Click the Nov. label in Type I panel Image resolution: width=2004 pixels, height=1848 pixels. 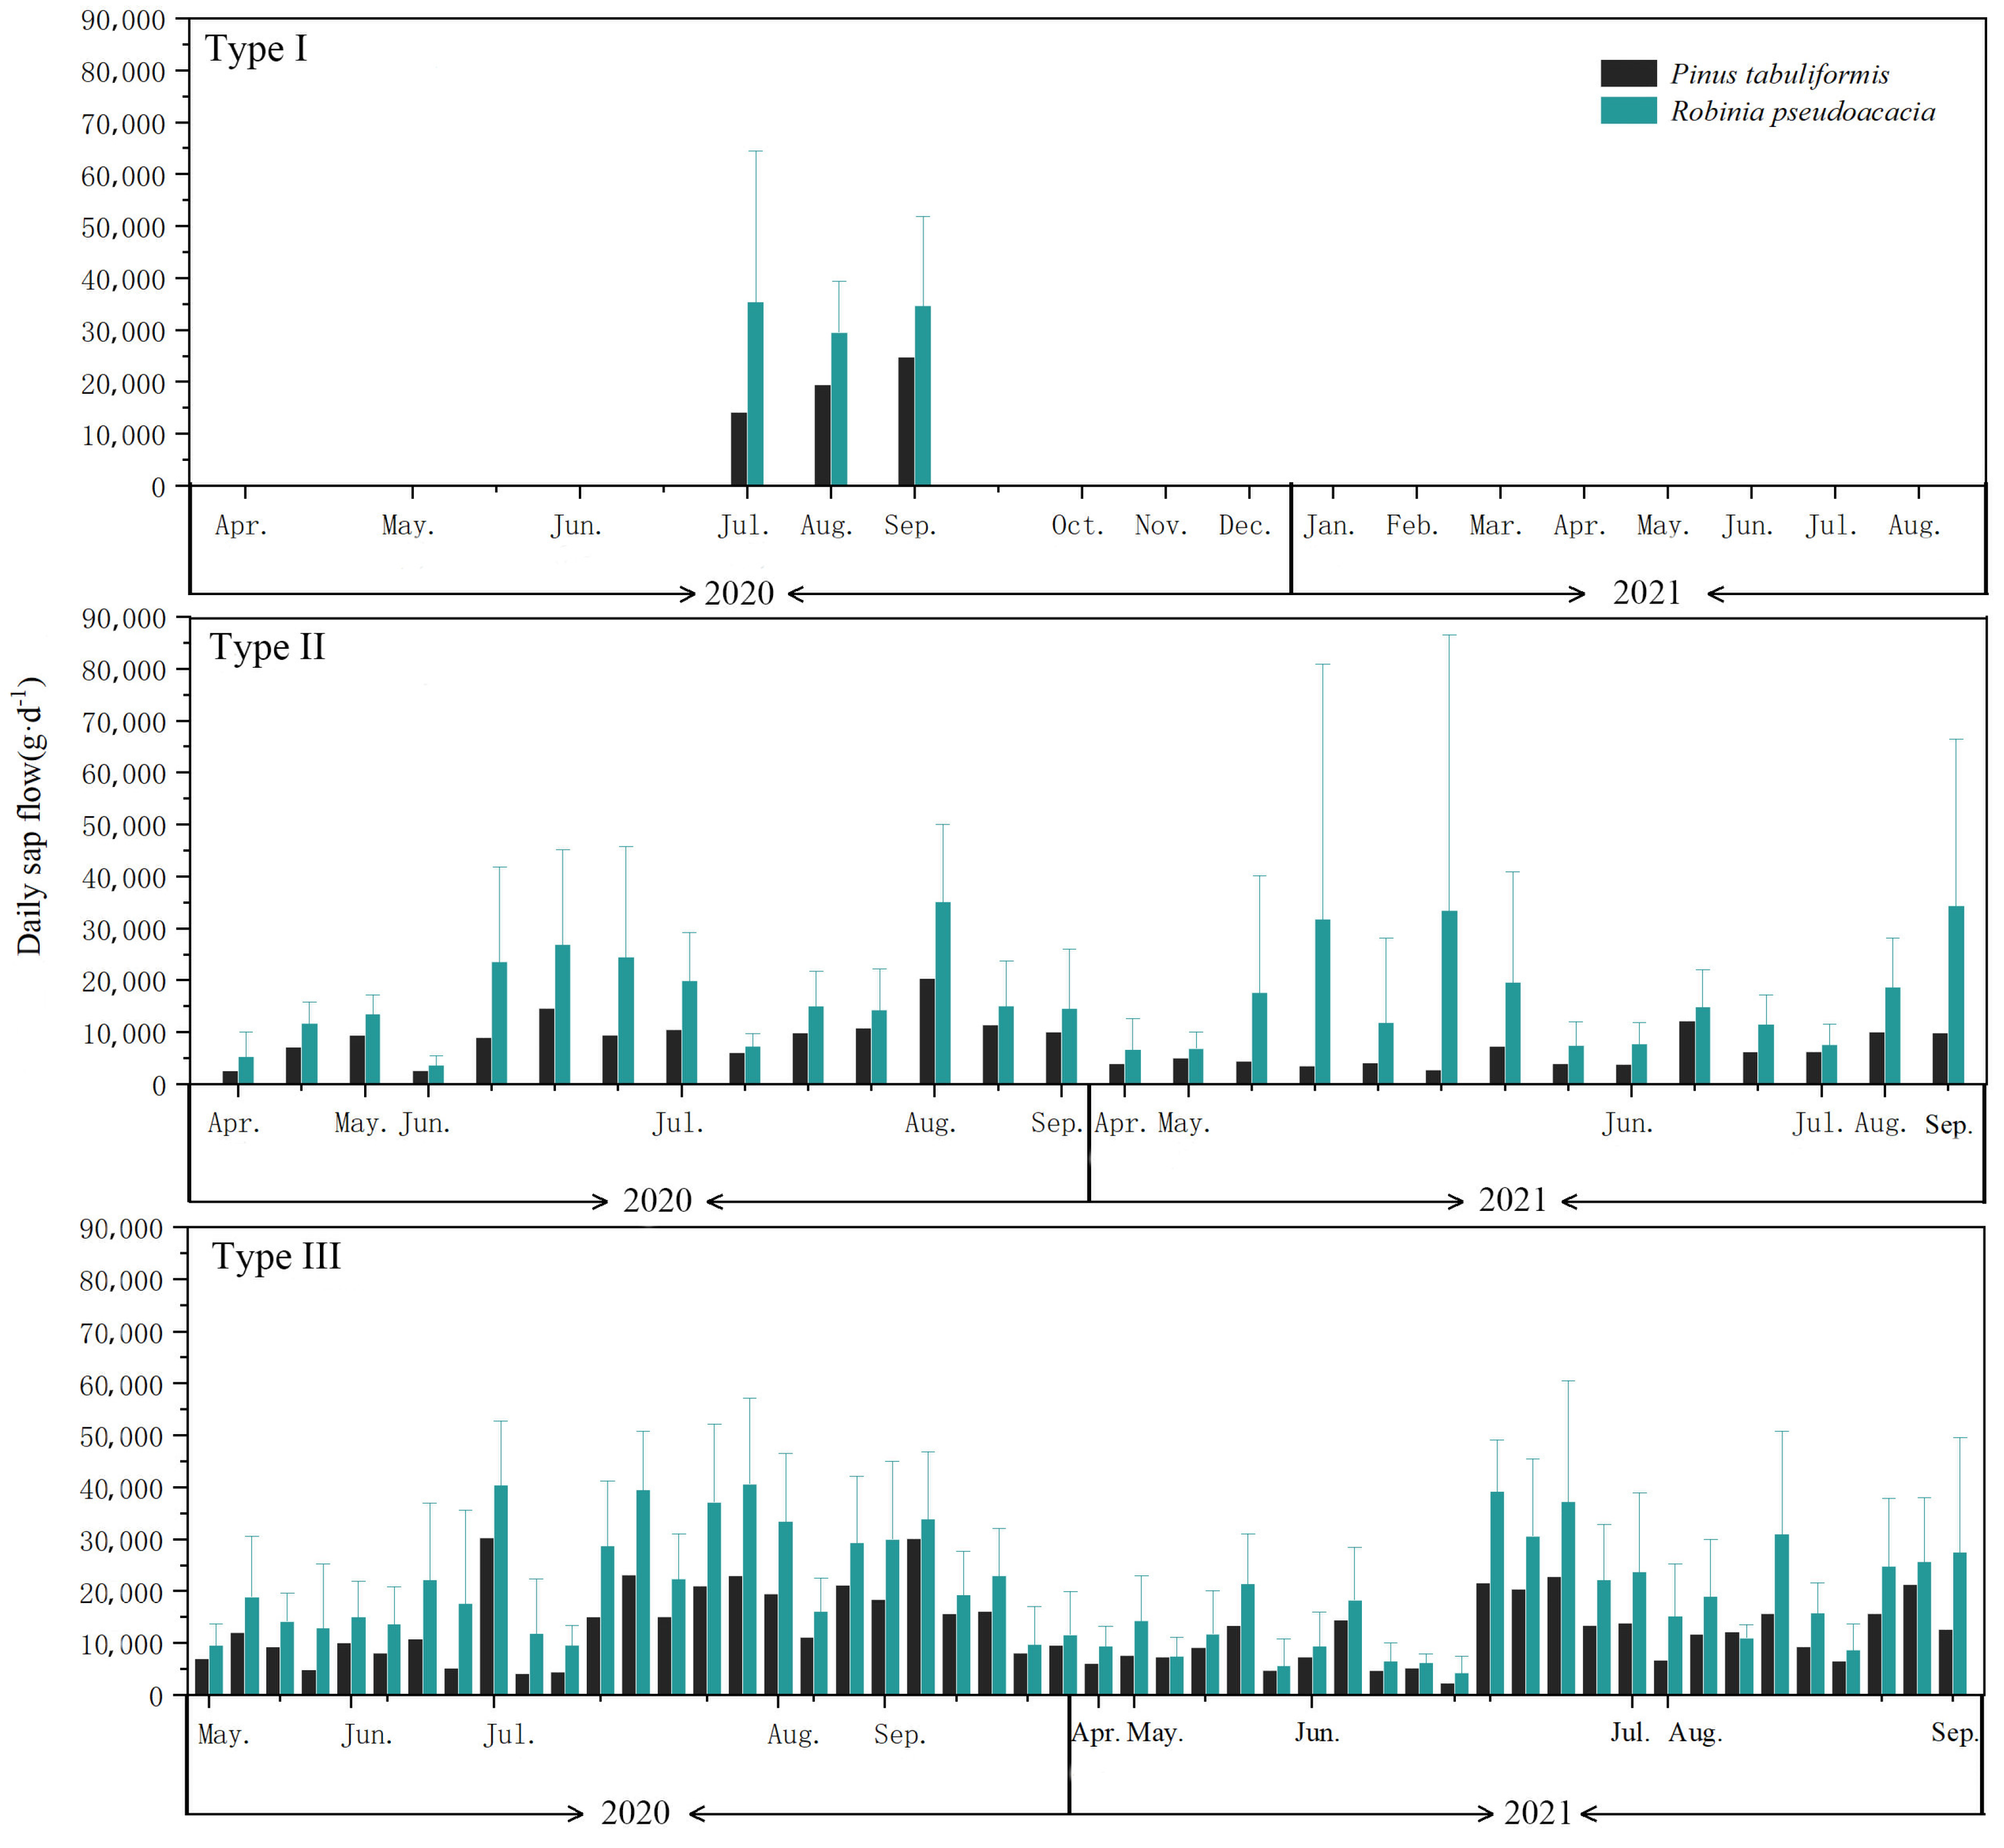click(x=1160, y=525)
